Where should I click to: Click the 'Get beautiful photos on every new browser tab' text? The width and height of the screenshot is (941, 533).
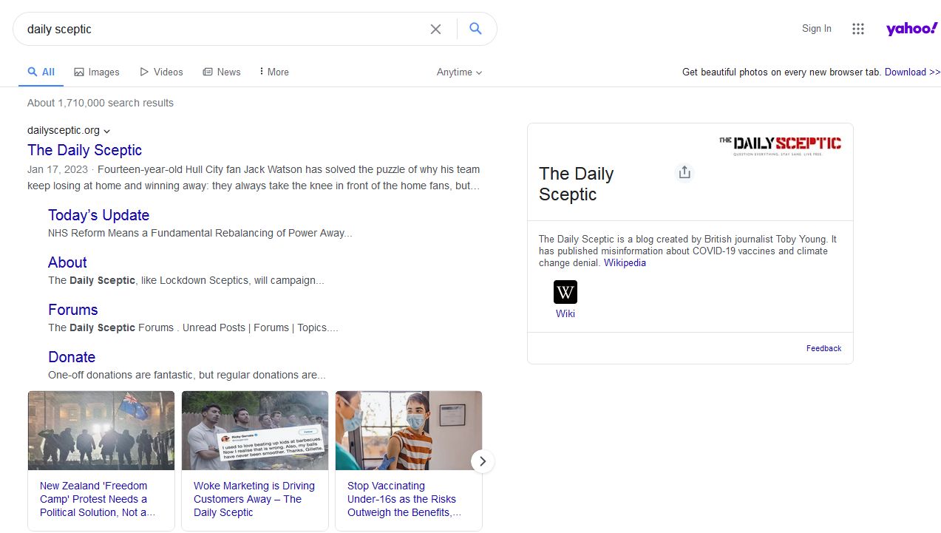click(x=781, y=72)
